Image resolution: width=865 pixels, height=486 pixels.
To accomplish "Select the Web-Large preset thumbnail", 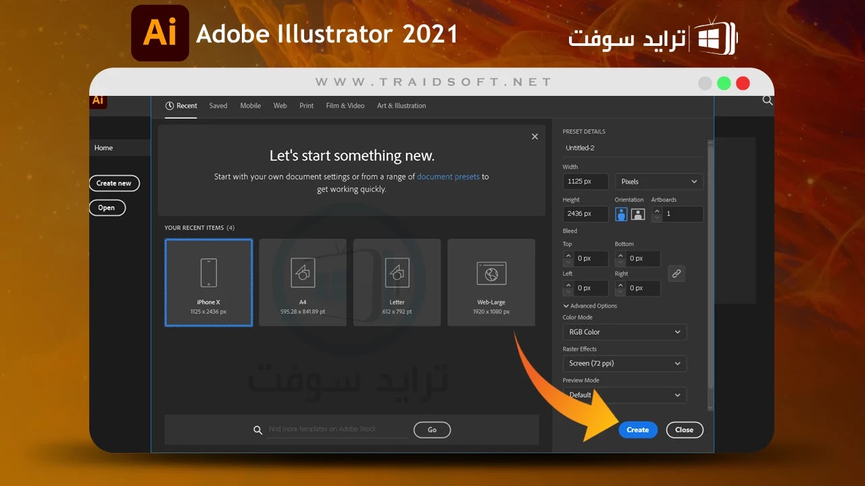I will [491, 283].
